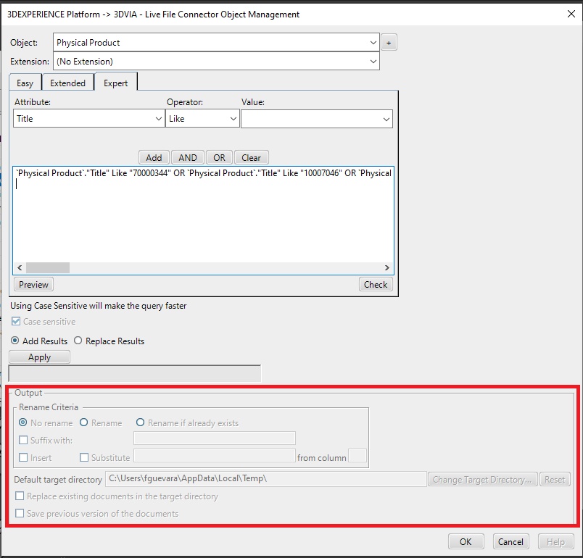The image size is (583, 558).
Task: Switch to the Easy tab
Action: (25, 83)
